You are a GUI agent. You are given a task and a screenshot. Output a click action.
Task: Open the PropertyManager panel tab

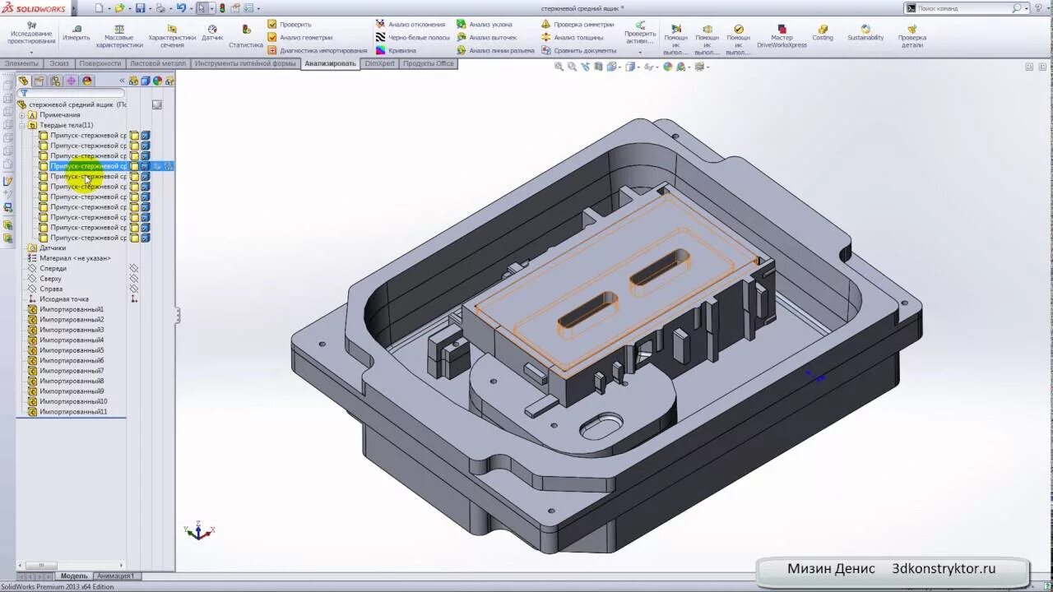pyautogui.click(x=39, y=81)
